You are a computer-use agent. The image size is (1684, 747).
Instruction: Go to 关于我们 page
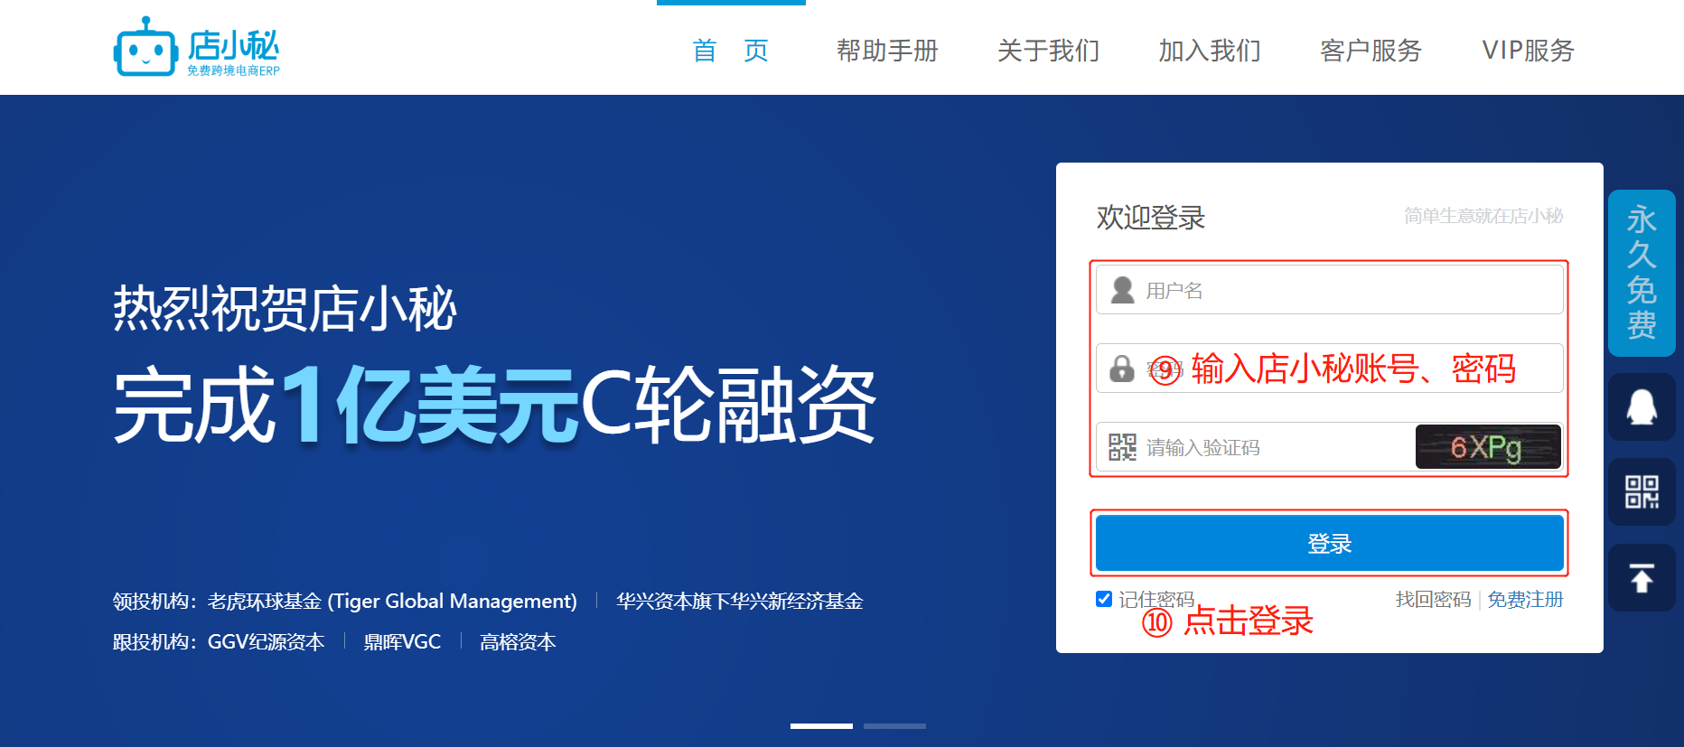1048,51
